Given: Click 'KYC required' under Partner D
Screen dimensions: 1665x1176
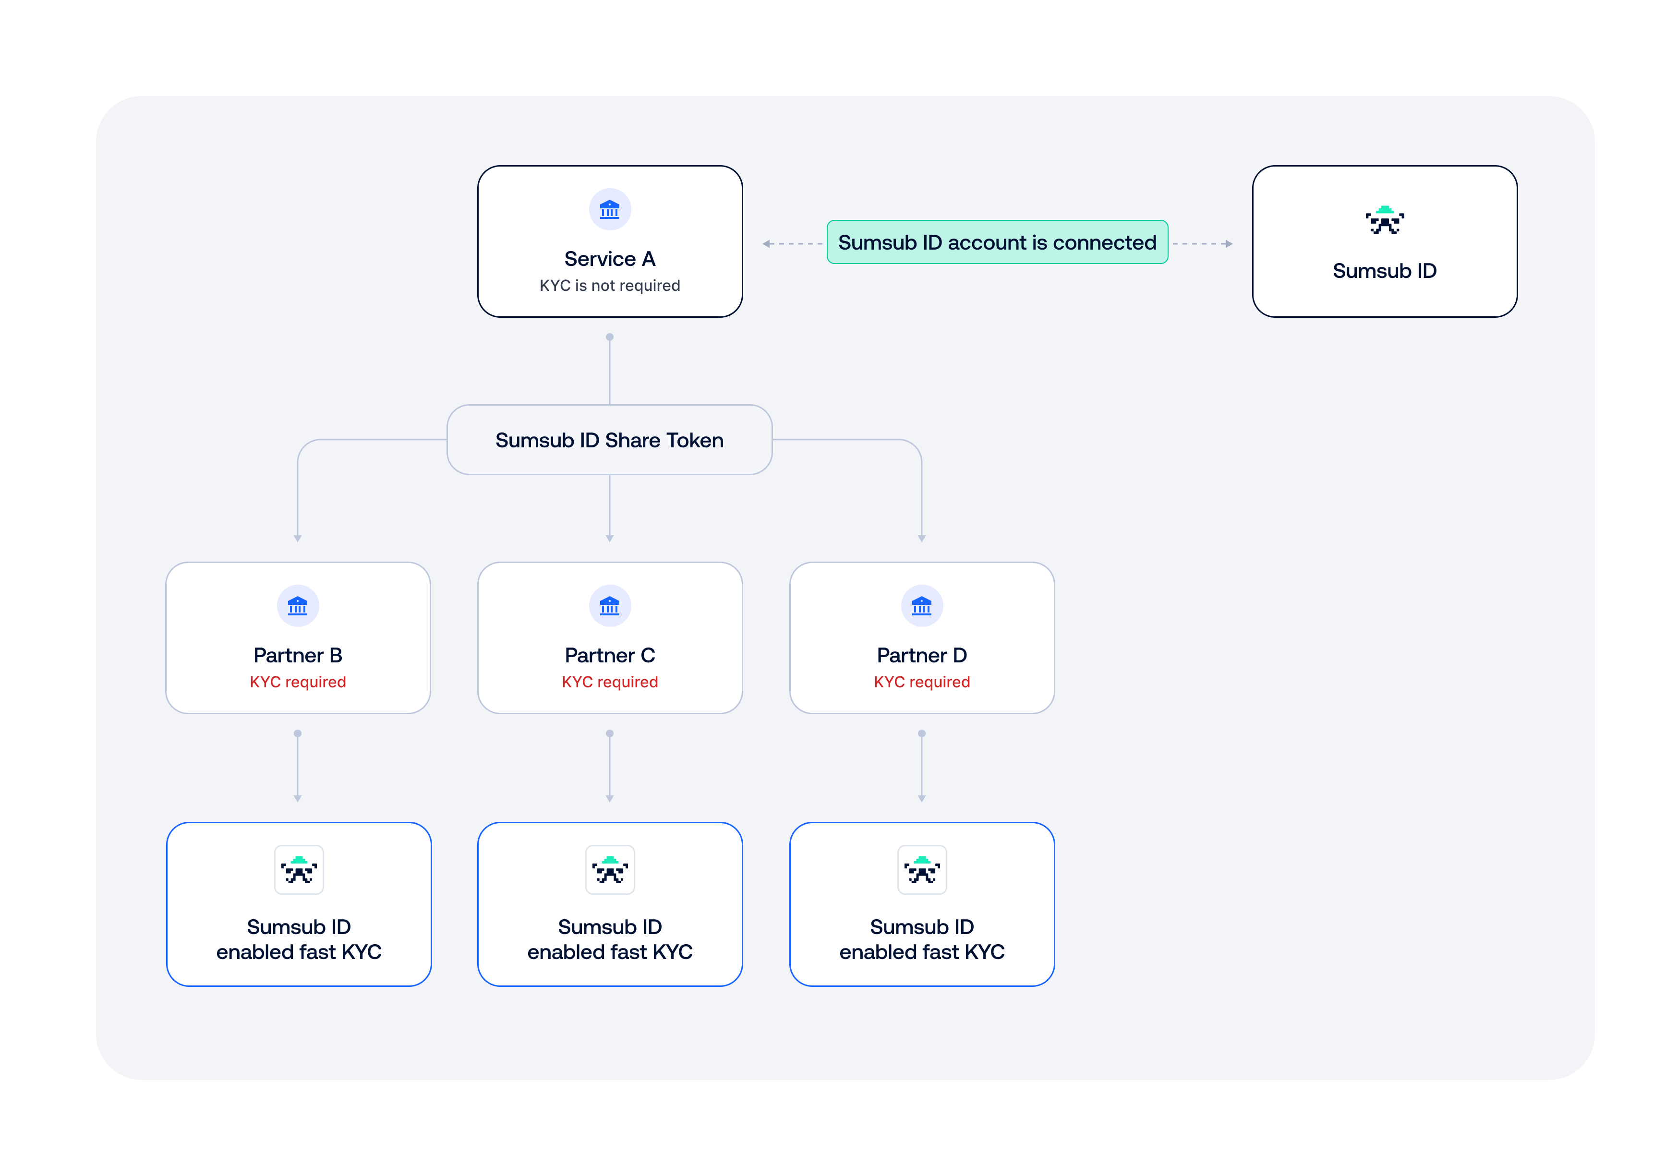Looking at the screenshot, I should pos(922,682).
